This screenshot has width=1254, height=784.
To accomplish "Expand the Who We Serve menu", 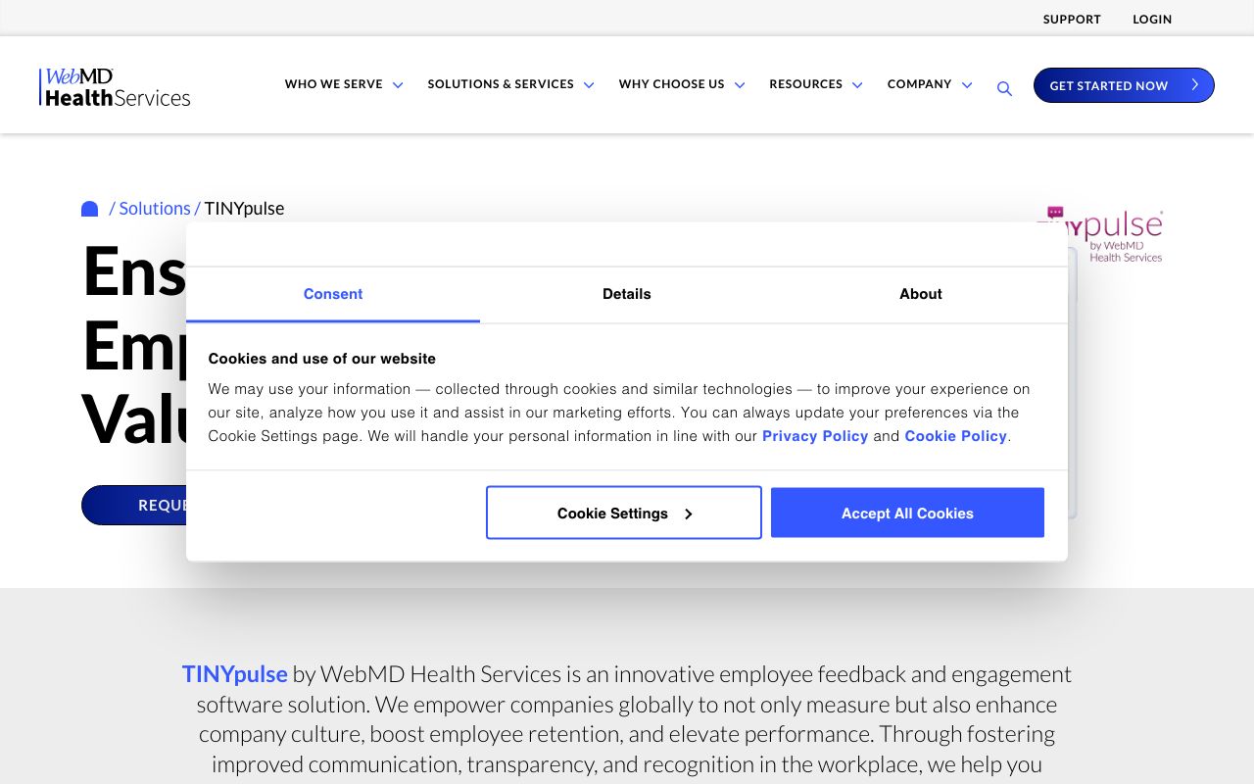I will (x=344, y=84).
